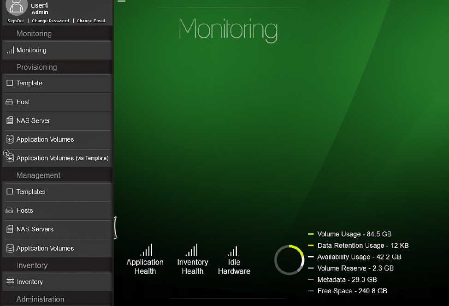449x306 pixels.
Task: Click the Idle Hardware label
Action: click(234, 266)
